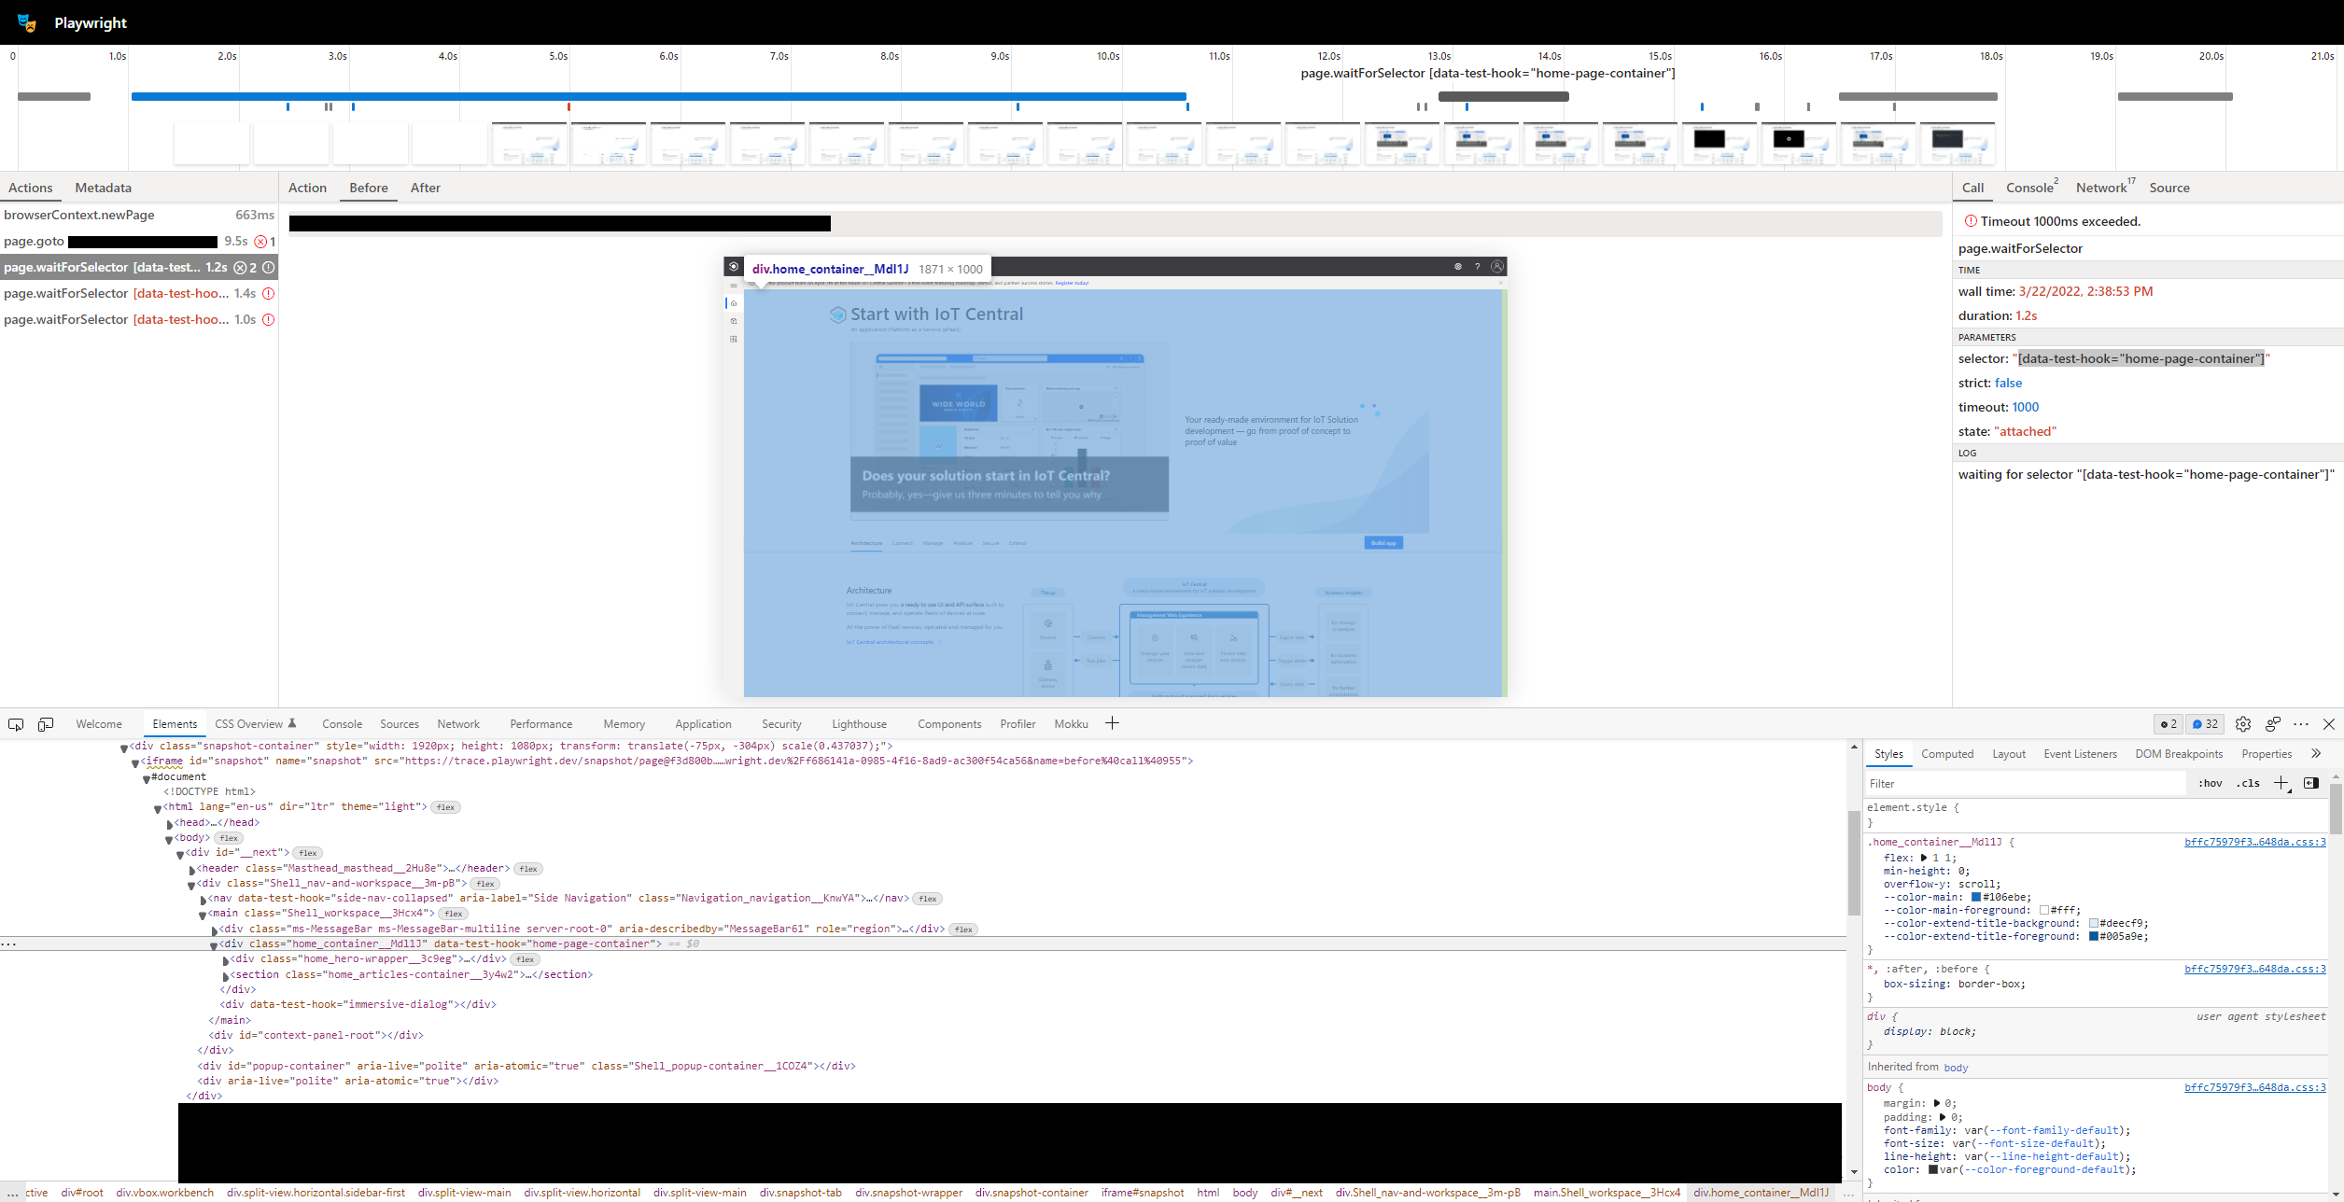
Task: Click the plus button to add a new style rule
Action: point(2281,784)
